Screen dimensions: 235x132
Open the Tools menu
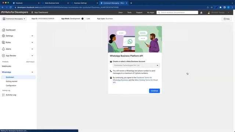pos(129,12)
